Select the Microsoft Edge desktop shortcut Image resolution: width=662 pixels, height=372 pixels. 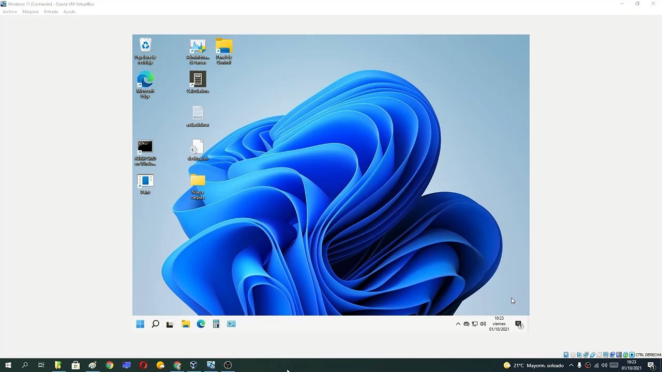145,85
